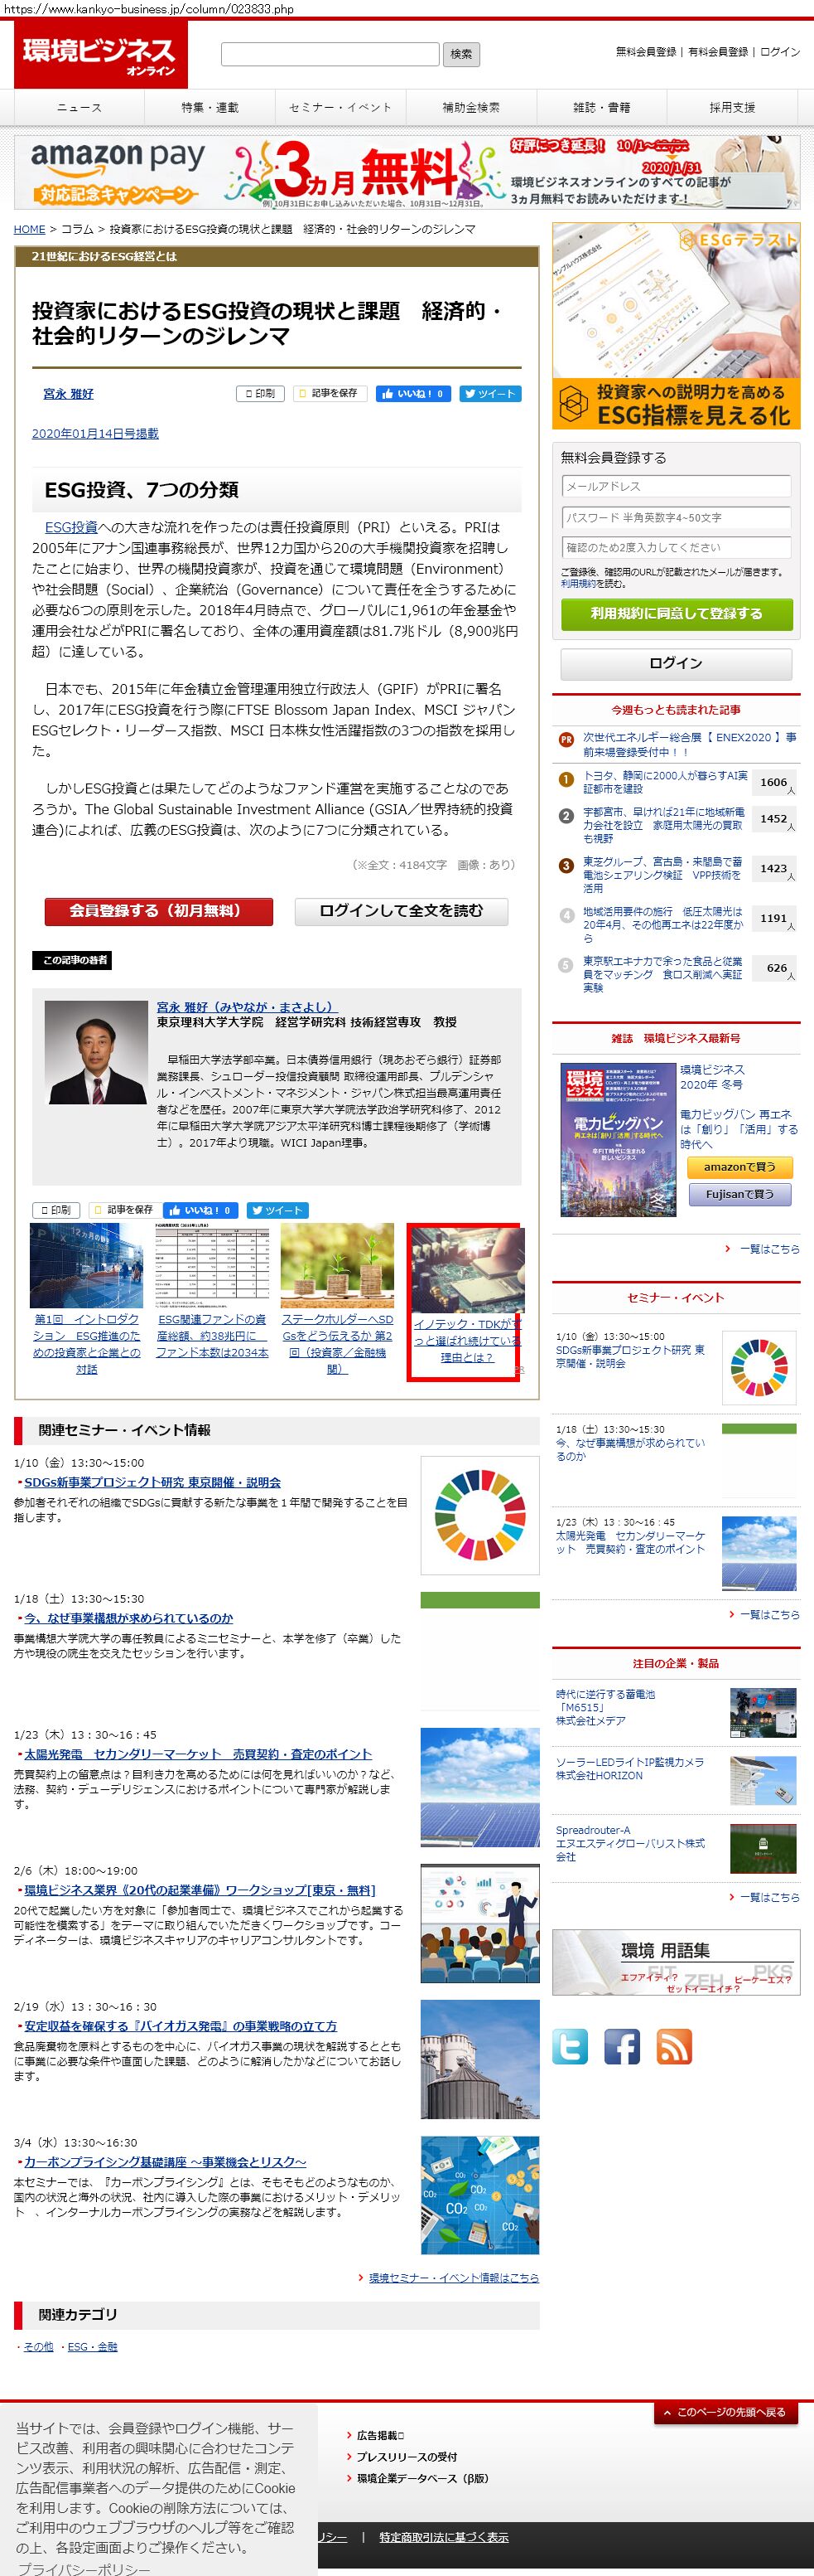Click the HOME breadcrumb link
Image resolution: width=814 pixels, height=2576 pixels.
pos(29,229)
